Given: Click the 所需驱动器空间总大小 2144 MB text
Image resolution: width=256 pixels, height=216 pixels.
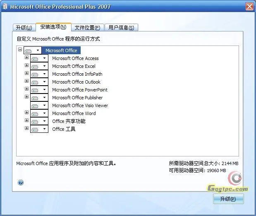Looking at the screenshot, I should [203, 163].
